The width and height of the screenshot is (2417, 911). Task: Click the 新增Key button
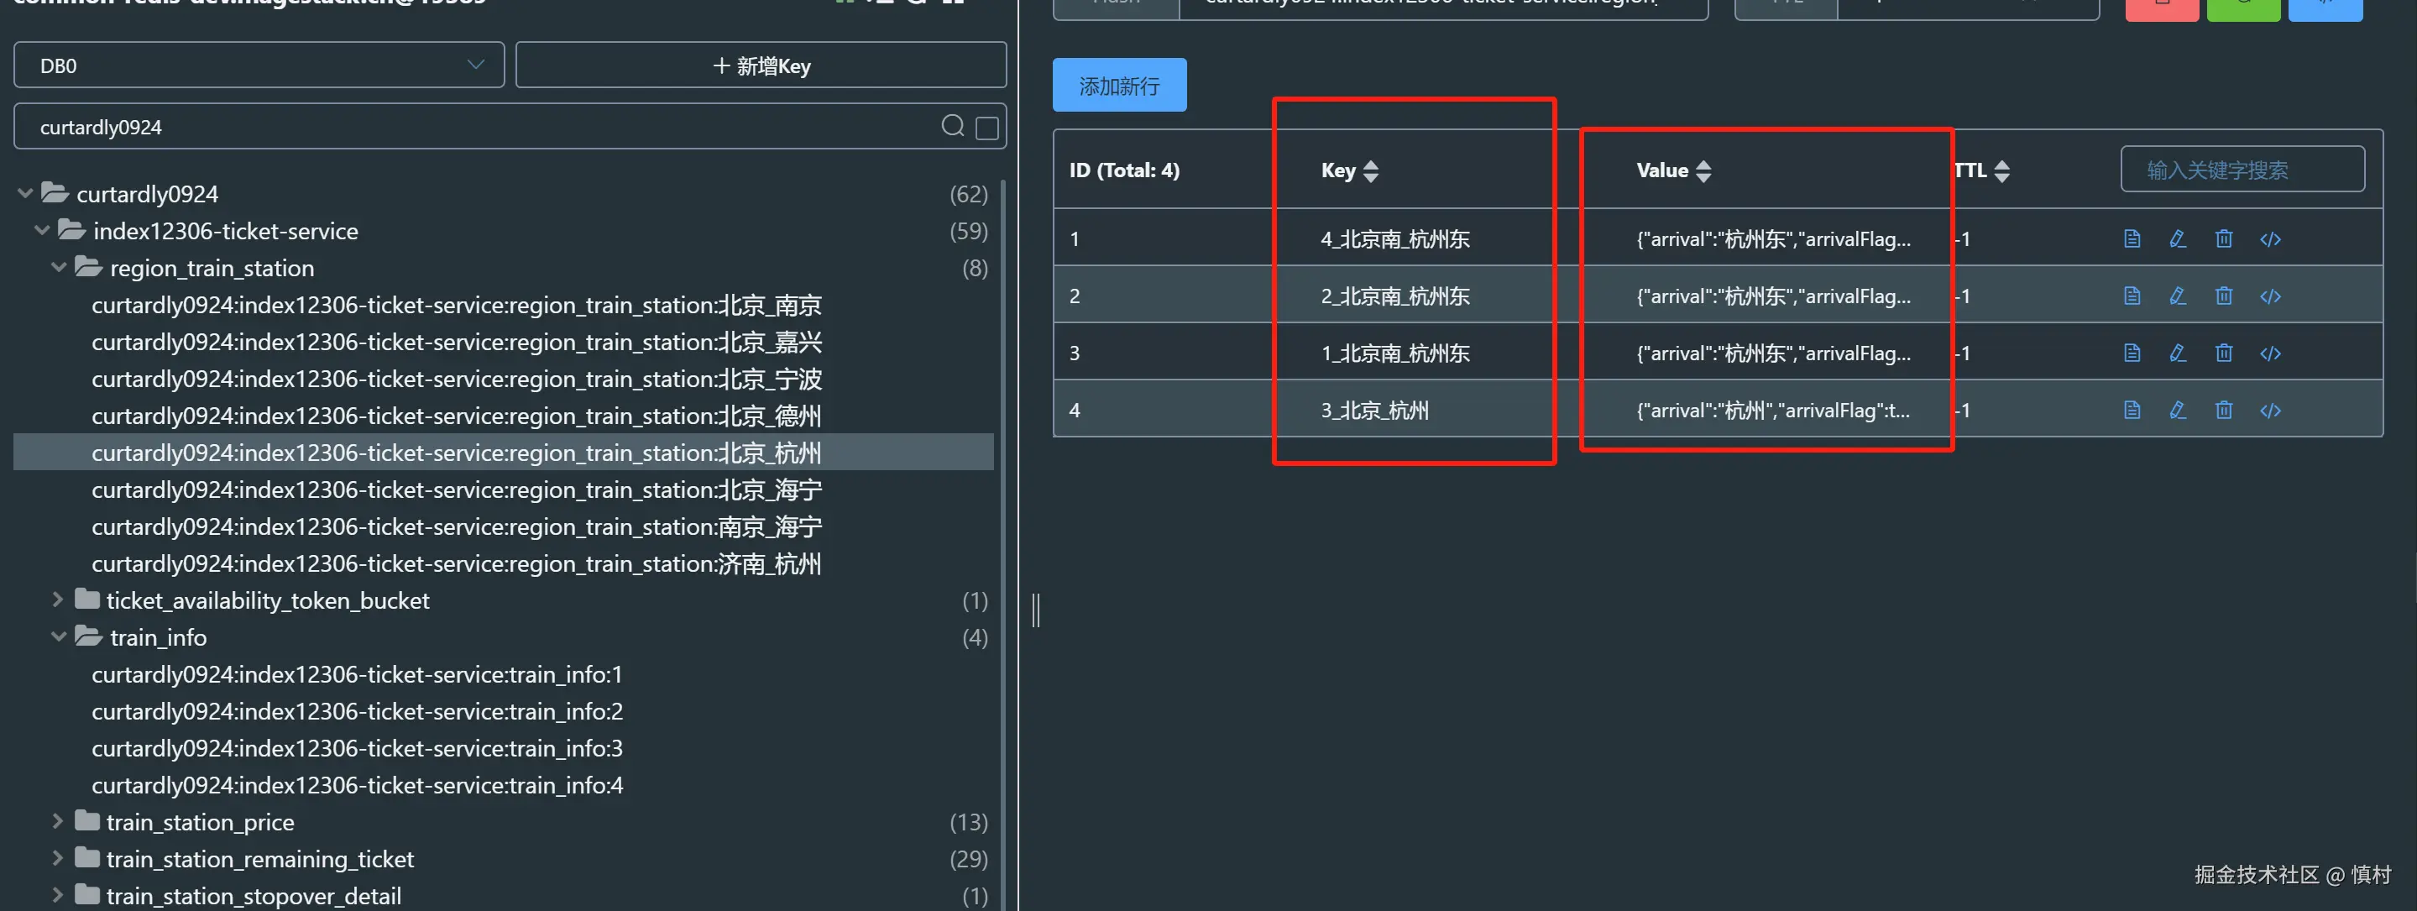click(x=761, y=65)
